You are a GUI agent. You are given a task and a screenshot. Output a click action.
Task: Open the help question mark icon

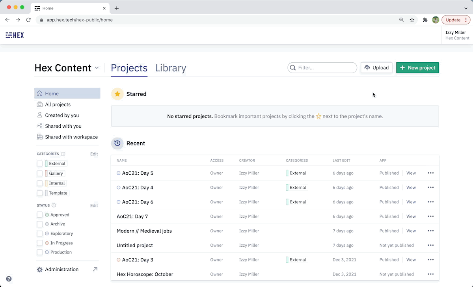(x=9, y=279)
